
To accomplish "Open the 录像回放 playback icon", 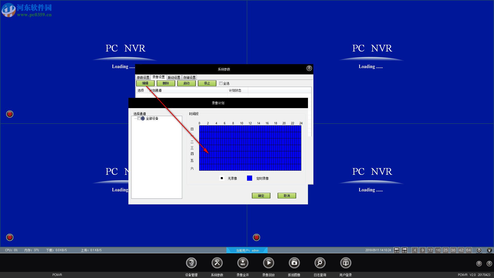I will pos(268,263).
